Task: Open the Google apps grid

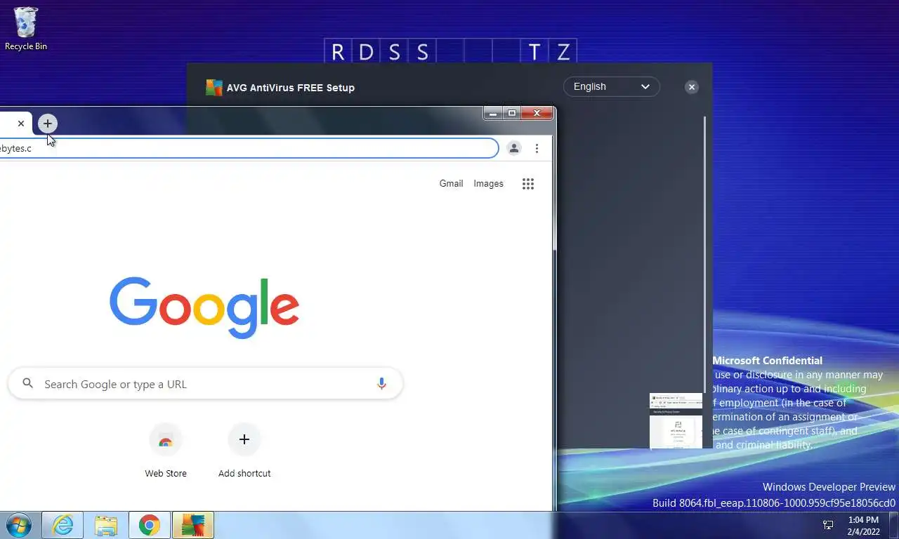Action: 528,184
